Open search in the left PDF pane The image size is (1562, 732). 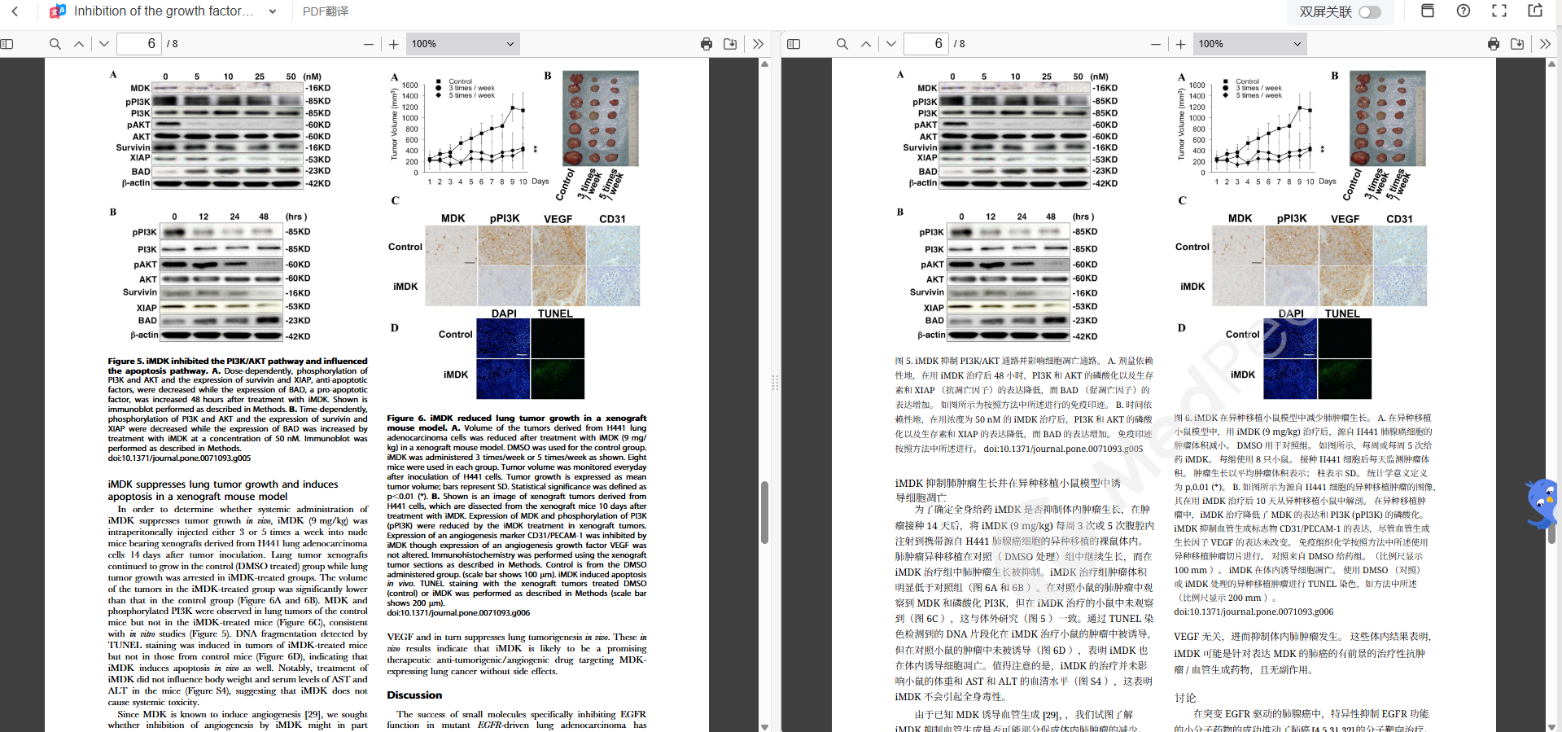coord(55,44)
